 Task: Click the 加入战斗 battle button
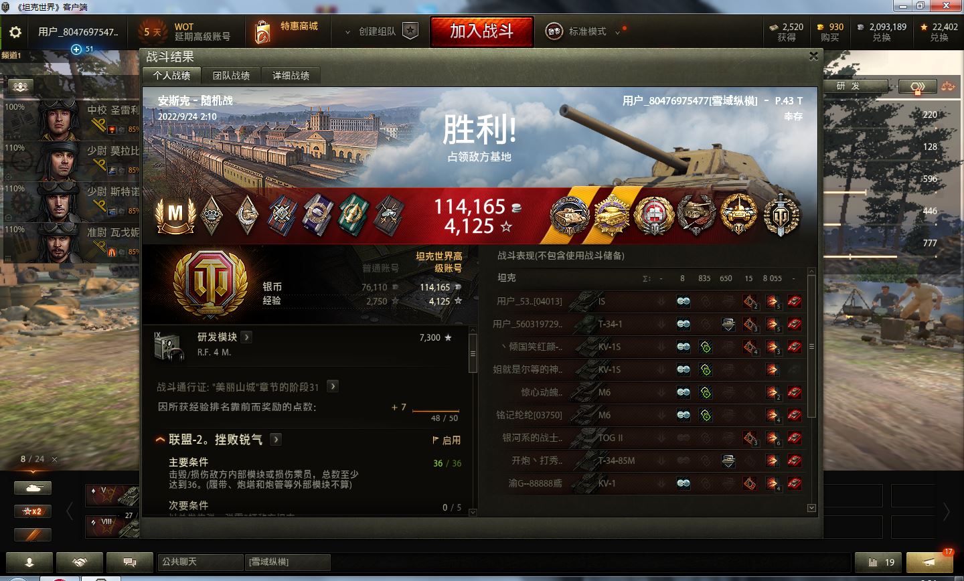[481, 31]
